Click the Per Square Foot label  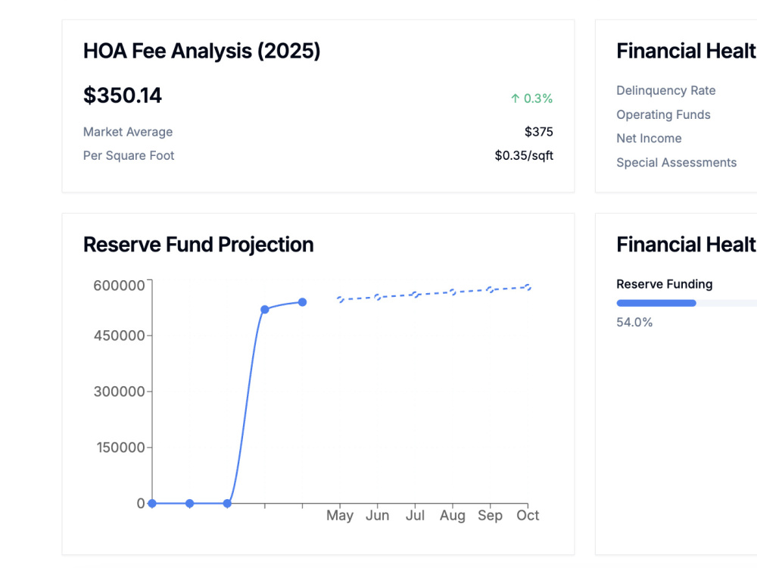(129, 155)
